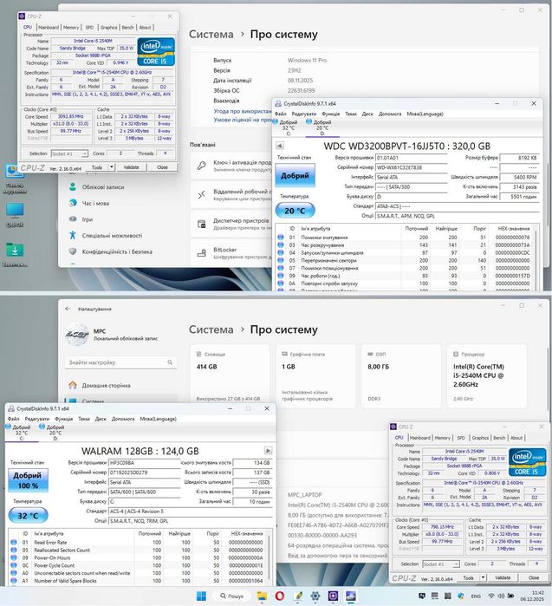Click the Час і мова globe icon
The image size is (552, 606).
click(x=73, y=203)
